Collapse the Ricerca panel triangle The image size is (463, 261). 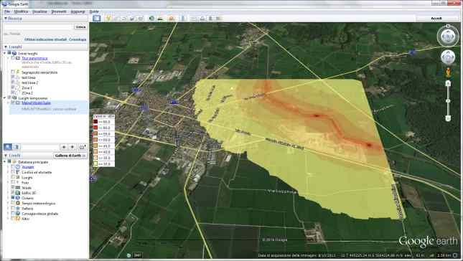6,19
